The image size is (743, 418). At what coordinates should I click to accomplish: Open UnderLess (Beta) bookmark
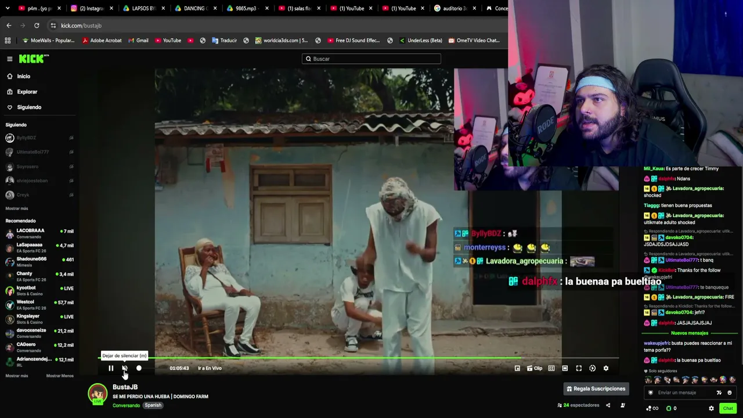421,41
